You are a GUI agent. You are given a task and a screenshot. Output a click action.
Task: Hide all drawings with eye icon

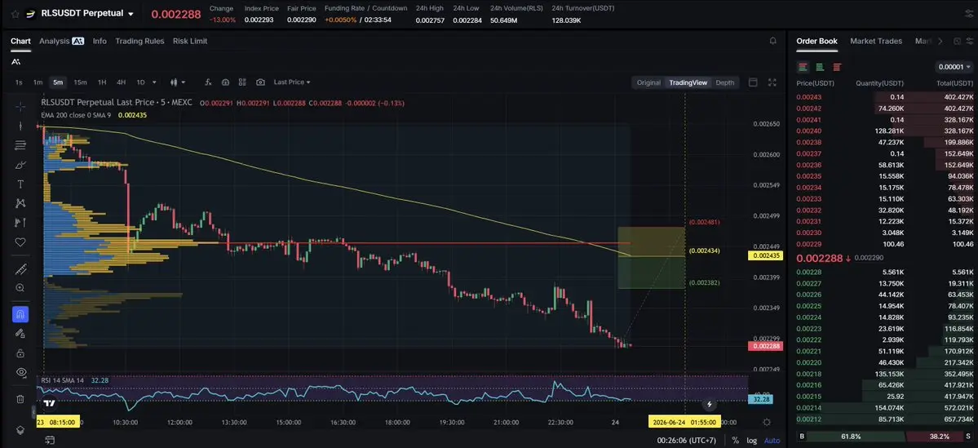coord(20,372)
